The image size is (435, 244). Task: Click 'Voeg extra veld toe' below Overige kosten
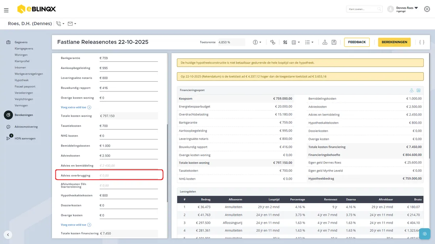point(76,225)
